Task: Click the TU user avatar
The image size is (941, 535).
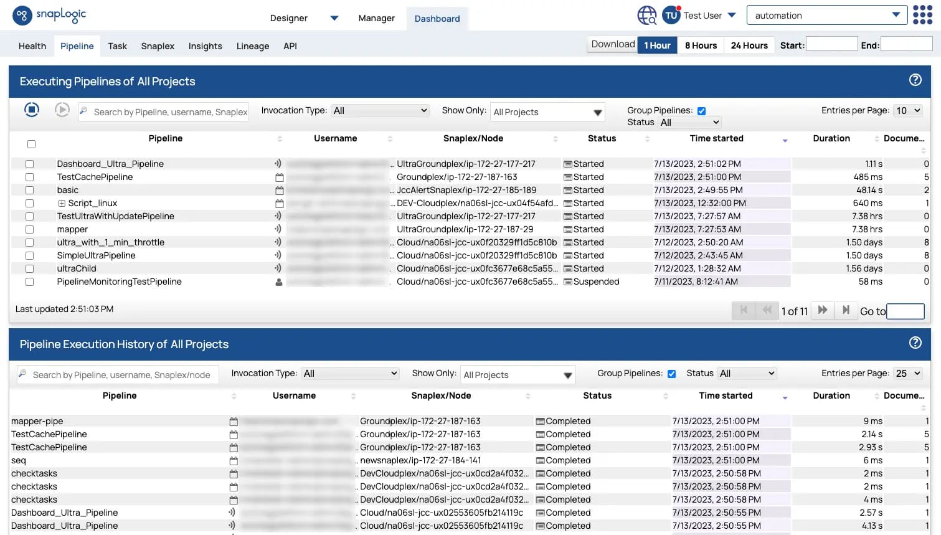Action: pyautogui.click(x=671, y=15)
